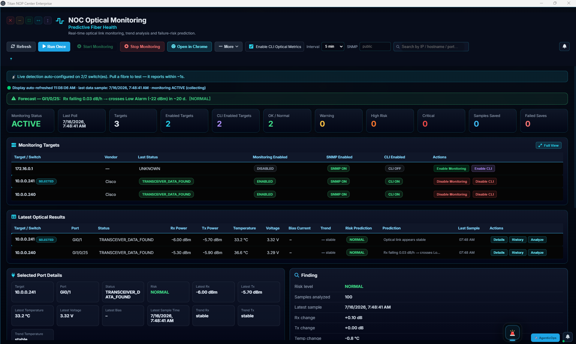This screenshot has height=344, width=576.
Task: Open the Interval 5 min dropdown
Action: pos(333,46)
